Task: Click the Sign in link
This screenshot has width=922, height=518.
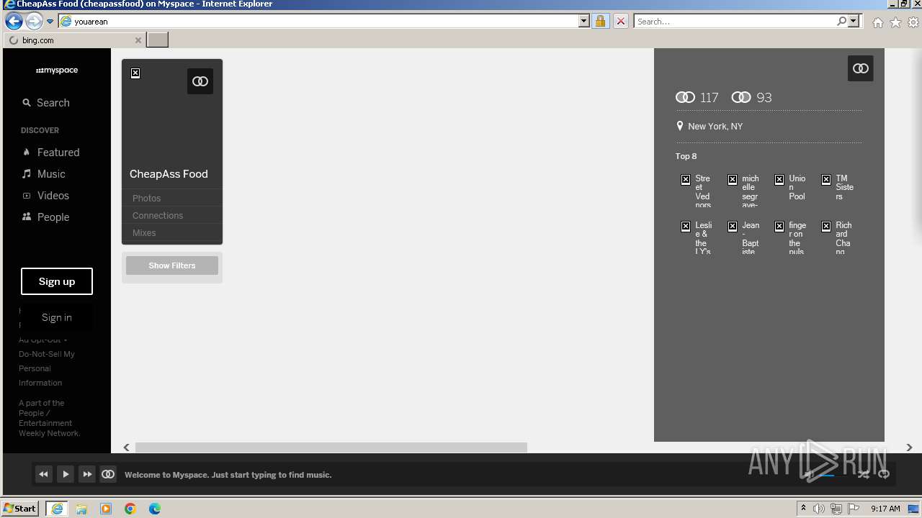Action: click(x=57, y=317)
